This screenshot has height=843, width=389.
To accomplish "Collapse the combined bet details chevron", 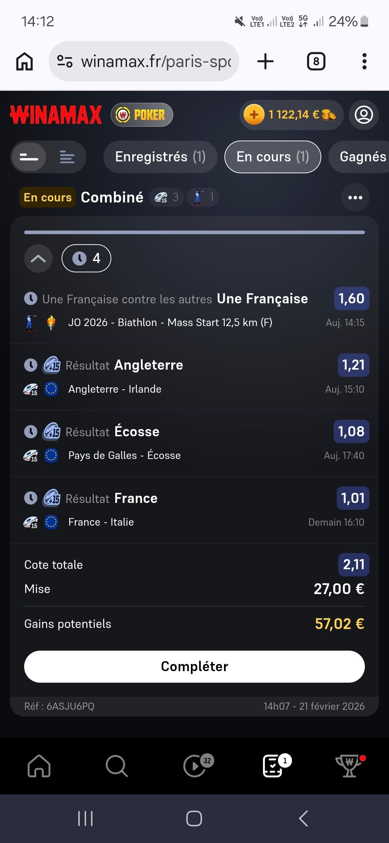I will pos(38,258).
